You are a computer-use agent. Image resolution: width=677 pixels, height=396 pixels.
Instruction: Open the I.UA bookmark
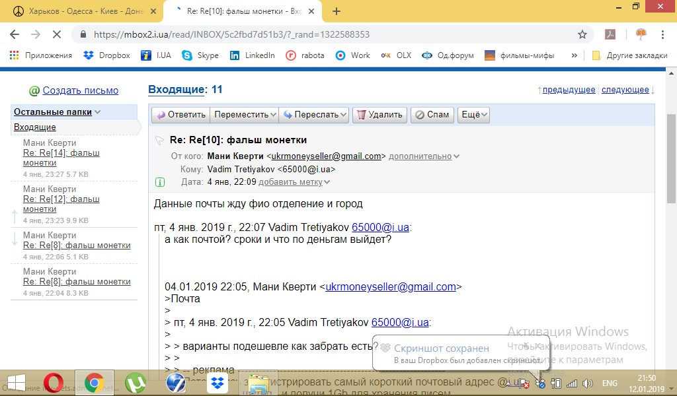pyautogui.click(x=156, y=55)
